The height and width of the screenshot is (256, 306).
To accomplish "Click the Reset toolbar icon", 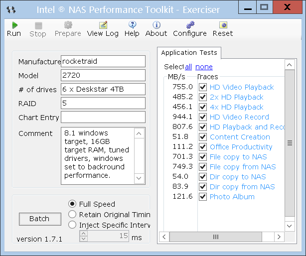I will click(223, 25).
